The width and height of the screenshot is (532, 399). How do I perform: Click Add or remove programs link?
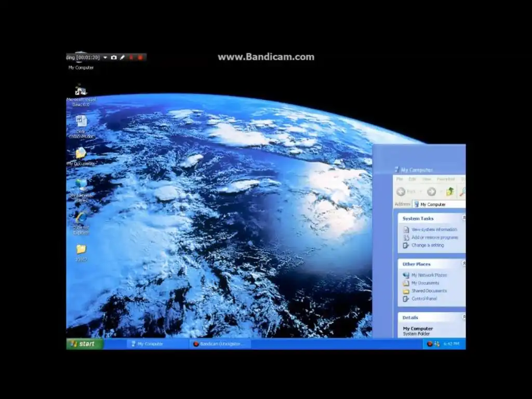pyautogui.click(x=435, y=237)
